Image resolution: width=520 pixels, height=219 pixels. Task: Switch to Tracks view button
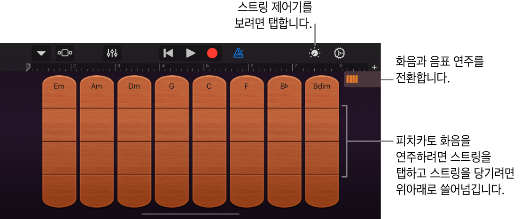pos(65,53)
